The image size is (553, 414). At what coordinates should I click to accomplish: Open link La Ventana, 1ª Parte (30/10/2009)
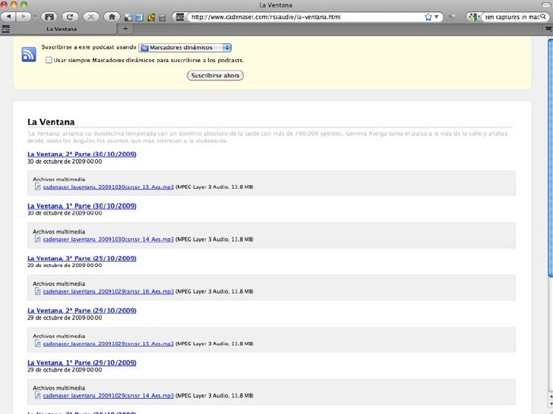(x=82, y=206)
